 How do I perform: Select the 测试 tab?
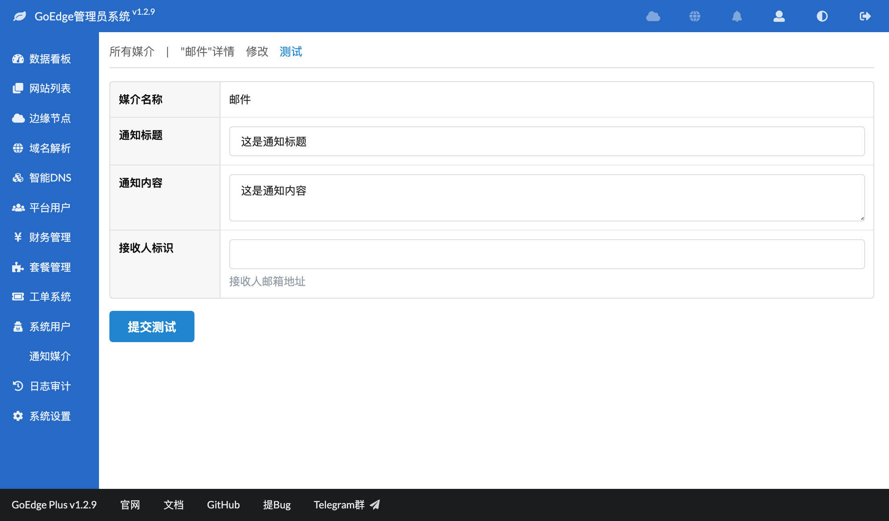pyautogui.click(x=291, y=52)
